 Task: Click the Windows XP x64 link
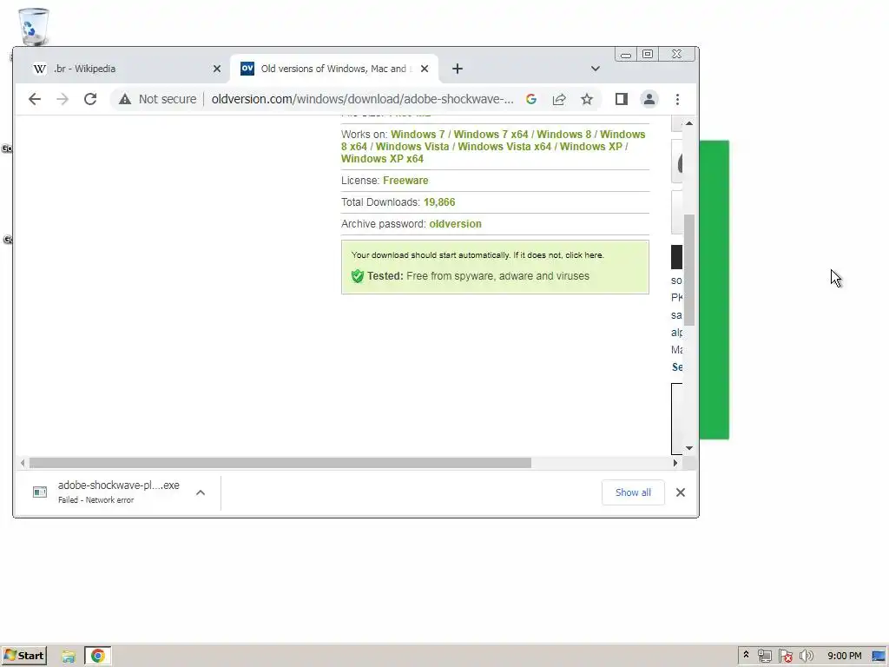[x=382, y=159]
